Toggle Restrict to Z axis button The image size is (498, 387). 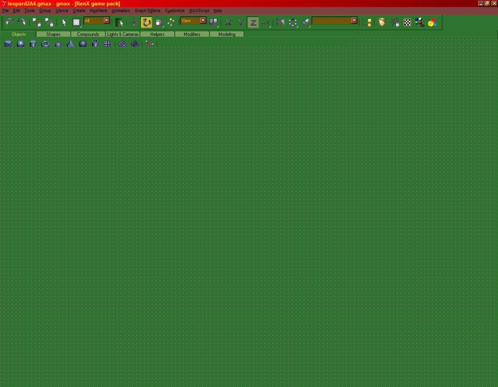pyautogui.click(x=253, y=22)
